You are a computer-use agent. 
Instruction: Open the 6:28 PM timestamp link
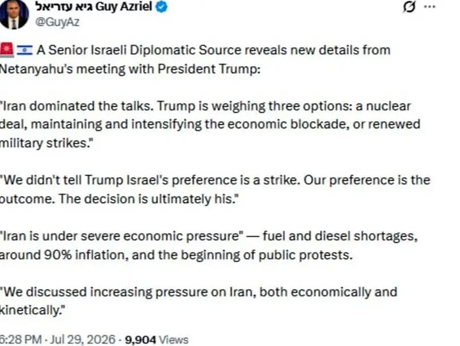pos(20,340)
